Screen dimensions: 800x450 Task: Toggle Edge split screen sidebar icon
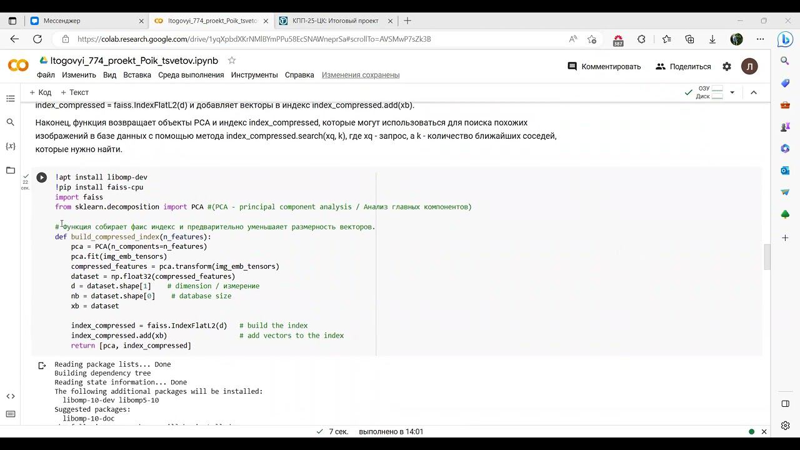tap(786, 404)
